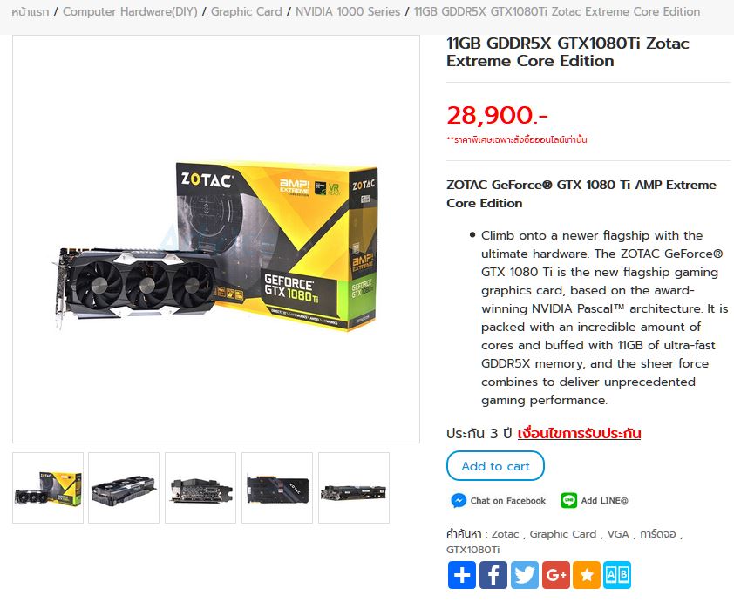This screenshot has width=734, height=602.
Task: Select first thumbnail with yellow box
Action: 48,487
